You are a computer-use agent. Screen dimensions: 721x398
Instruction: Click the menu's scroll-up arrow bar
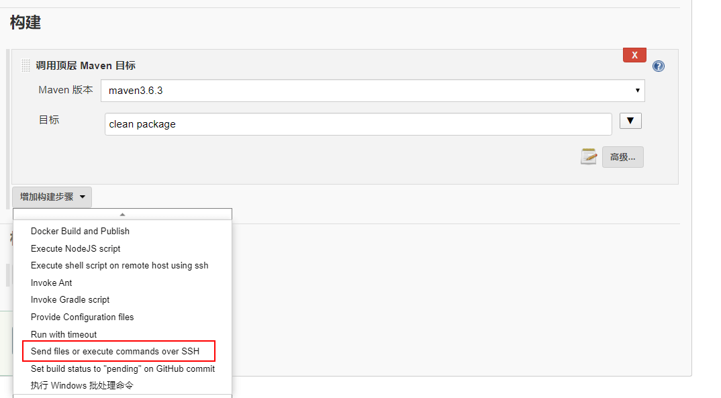122,214
